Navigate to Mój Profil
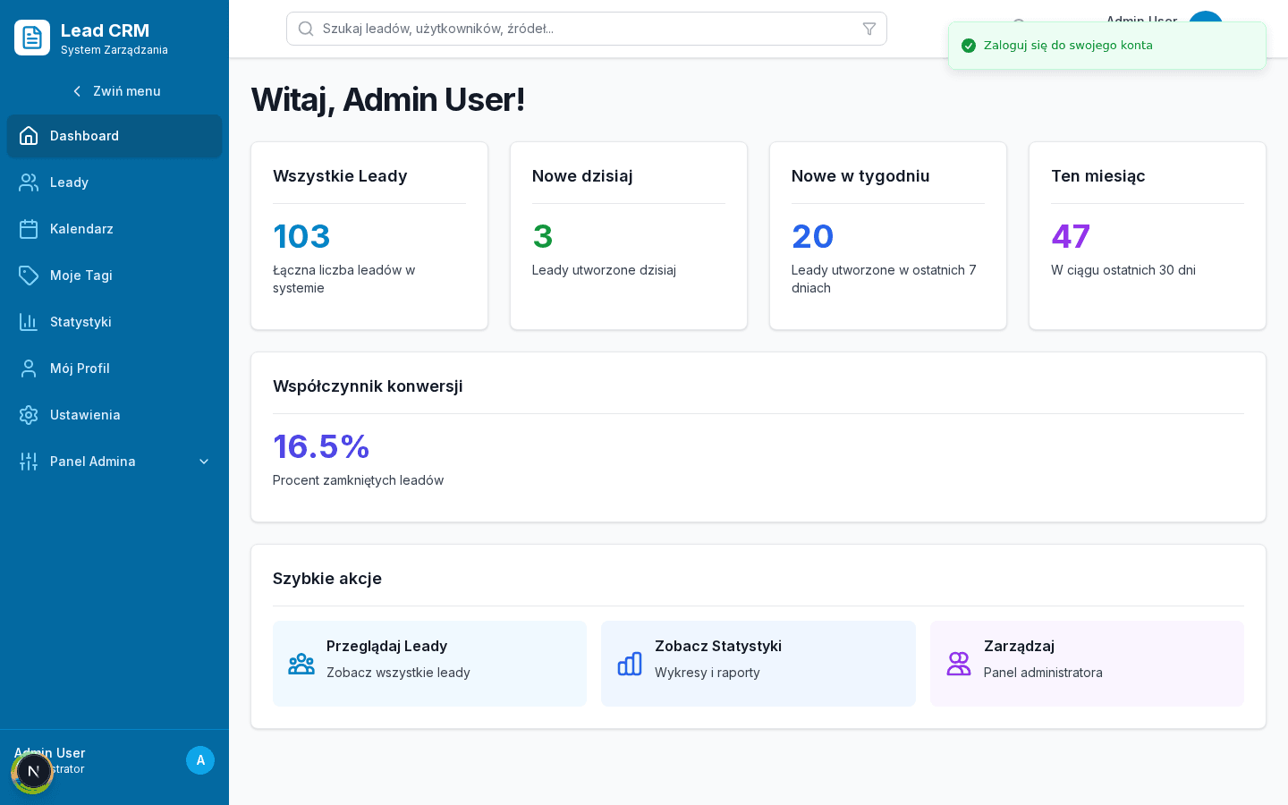Viewport: 1288px width, 805px height. point(114,369)
